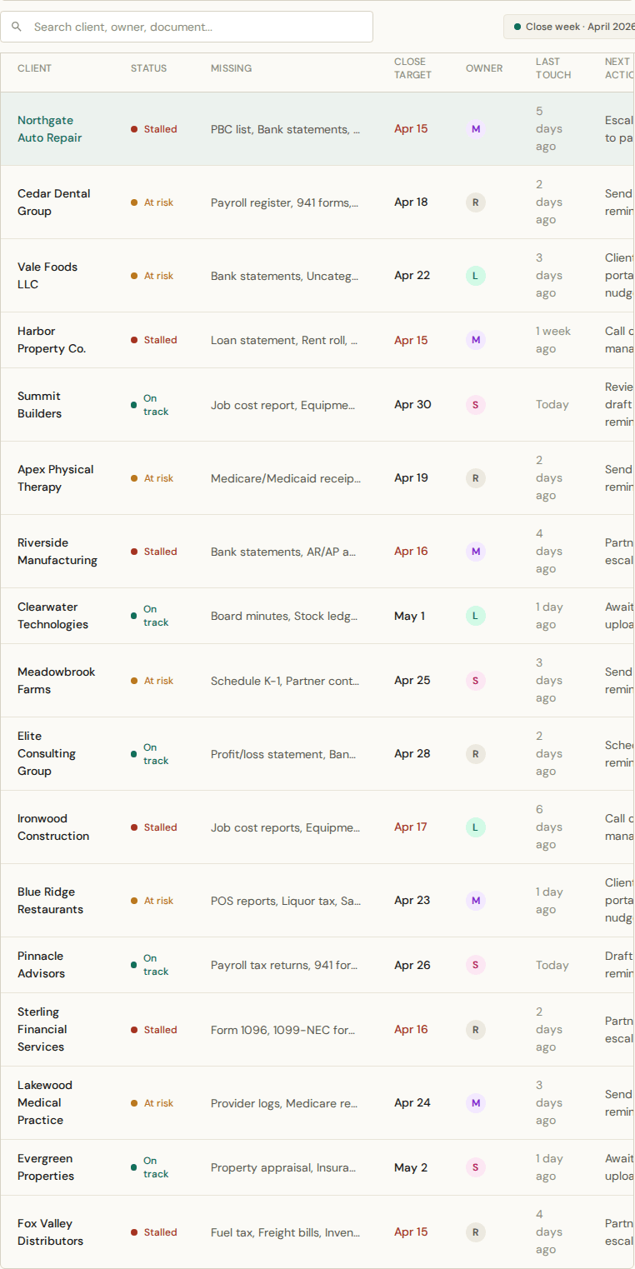The height and width of the screenshot is (1269, 635).
Task: Click Northgate Auto Repair's Stalled status
Action: click(x=154, y=129)
